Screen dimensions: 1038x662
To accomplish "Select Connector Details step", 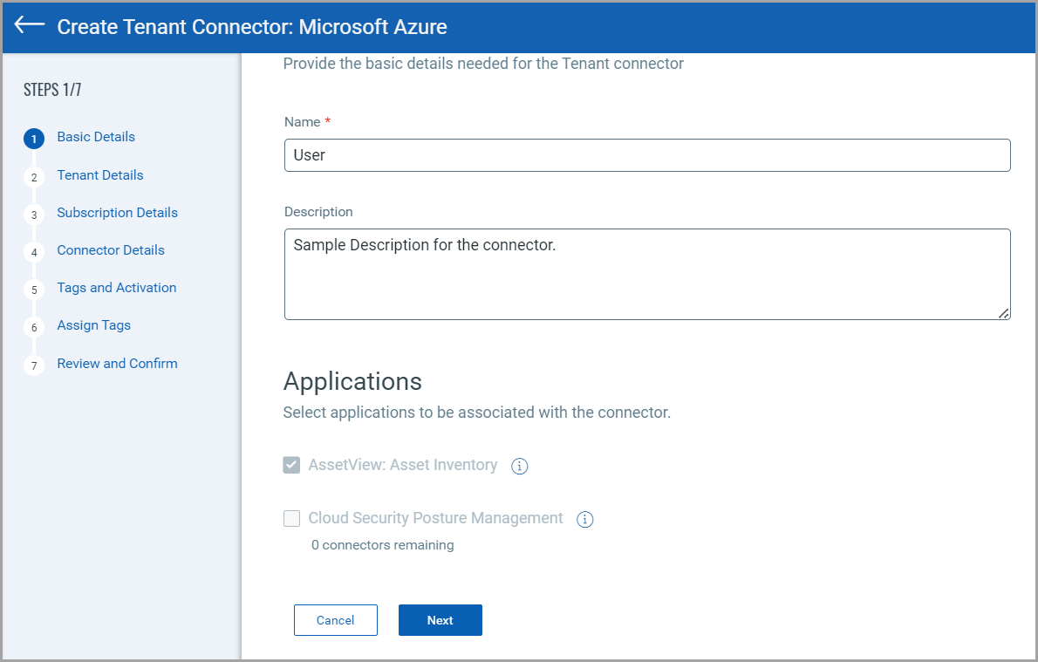I will tap(111, 250).
